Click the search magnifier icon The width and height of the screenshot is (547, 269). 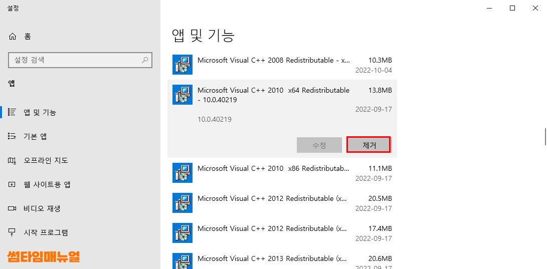click(x=145, y=60)
